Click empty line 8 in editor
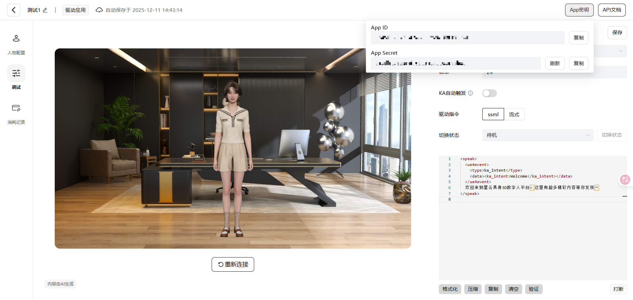Viewport: 633px width, 300px height. tap(533, 199)
